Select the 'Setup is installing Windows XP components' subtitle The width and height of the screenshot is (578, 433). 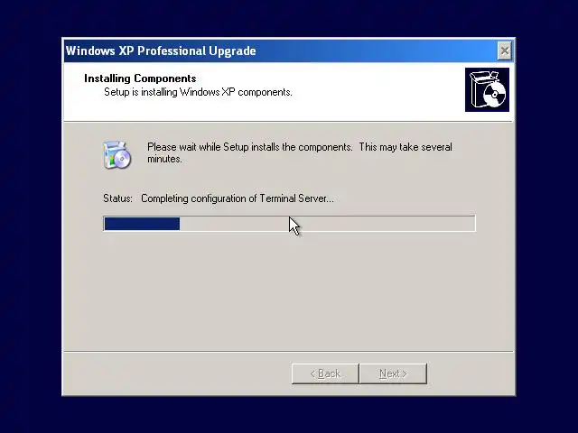coord(198,92)
